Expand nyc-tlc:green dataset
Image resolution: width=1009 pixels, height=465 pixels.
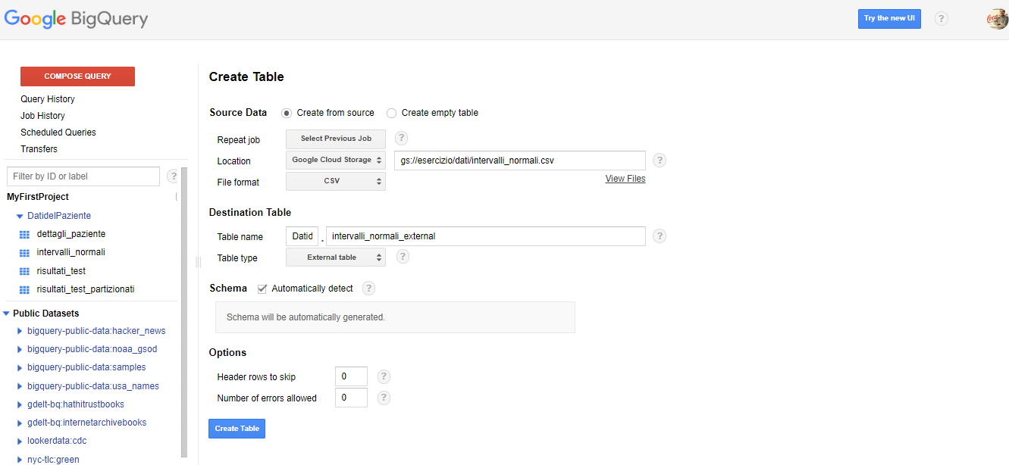[x=20, y=460]
